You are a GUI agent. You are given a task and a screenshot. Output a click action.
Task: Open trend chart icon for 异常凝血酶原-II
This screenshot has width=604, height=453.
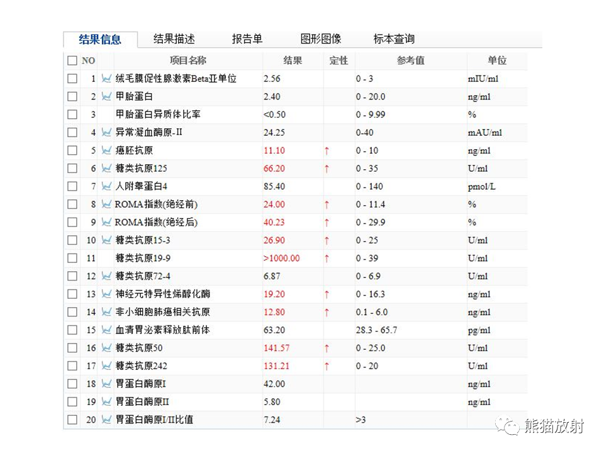coord(106,133)
